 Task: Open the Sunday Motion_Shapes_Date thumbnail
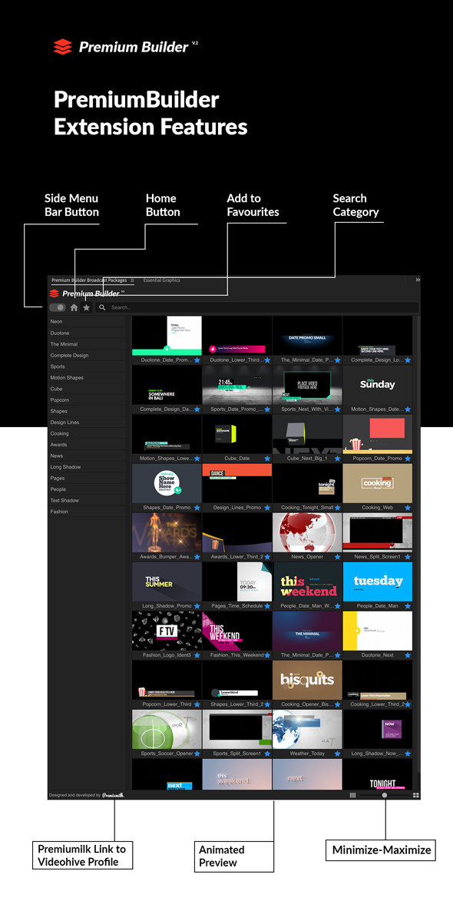tap(377, 385)
